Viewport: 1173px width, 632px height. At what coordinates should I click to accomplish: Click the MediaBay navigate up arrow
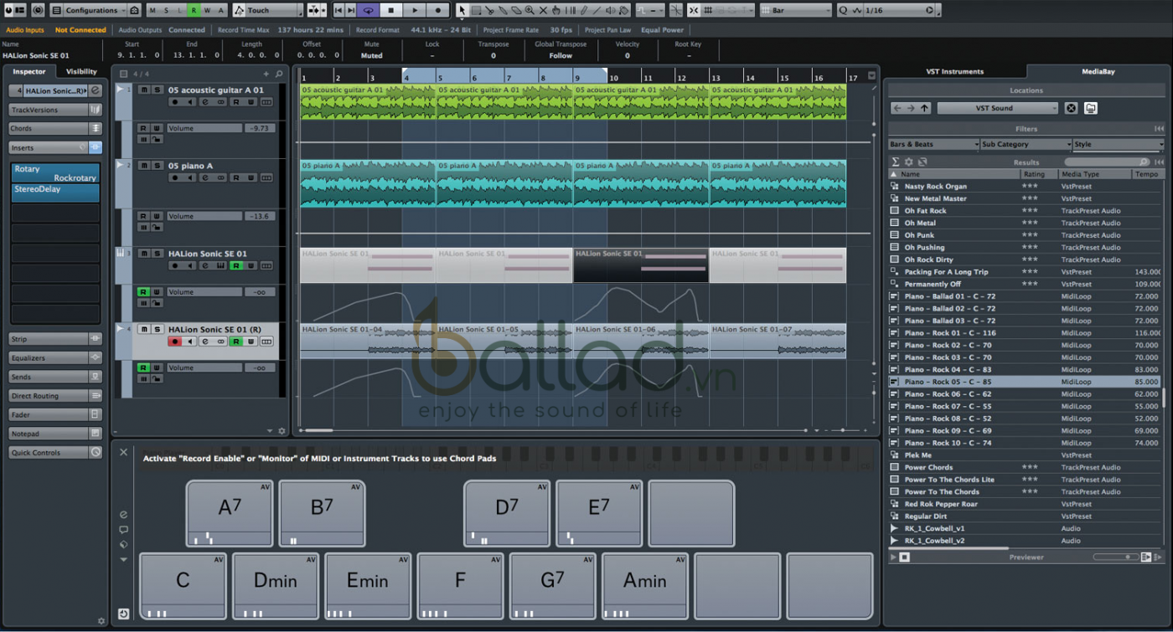click(x=924, y=108)
